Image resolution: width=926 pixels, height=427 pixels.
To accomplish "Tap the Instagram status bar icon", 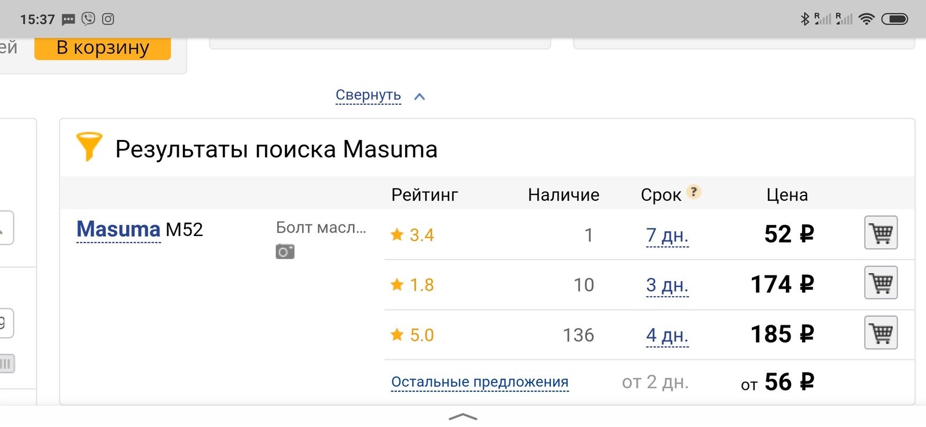I will 108,19.
